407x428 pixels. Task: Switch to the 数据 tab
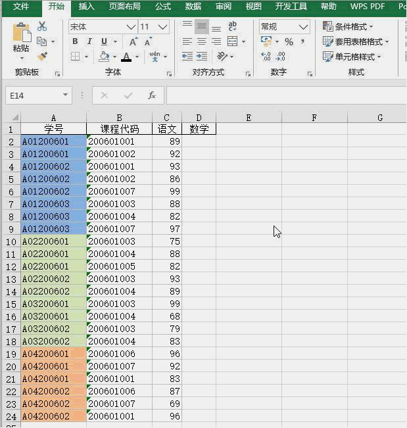point(193,6)
